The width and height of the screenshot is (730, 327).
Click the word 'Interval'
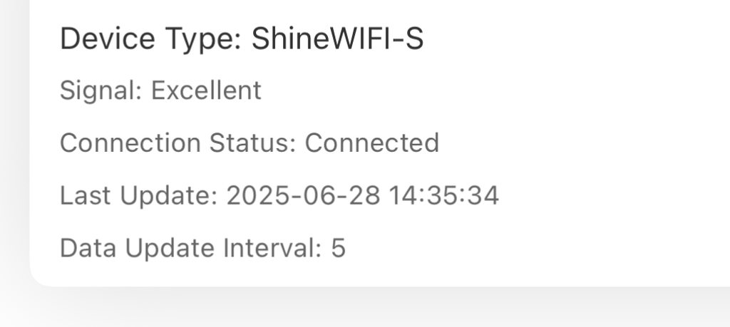tap(269, 248)
